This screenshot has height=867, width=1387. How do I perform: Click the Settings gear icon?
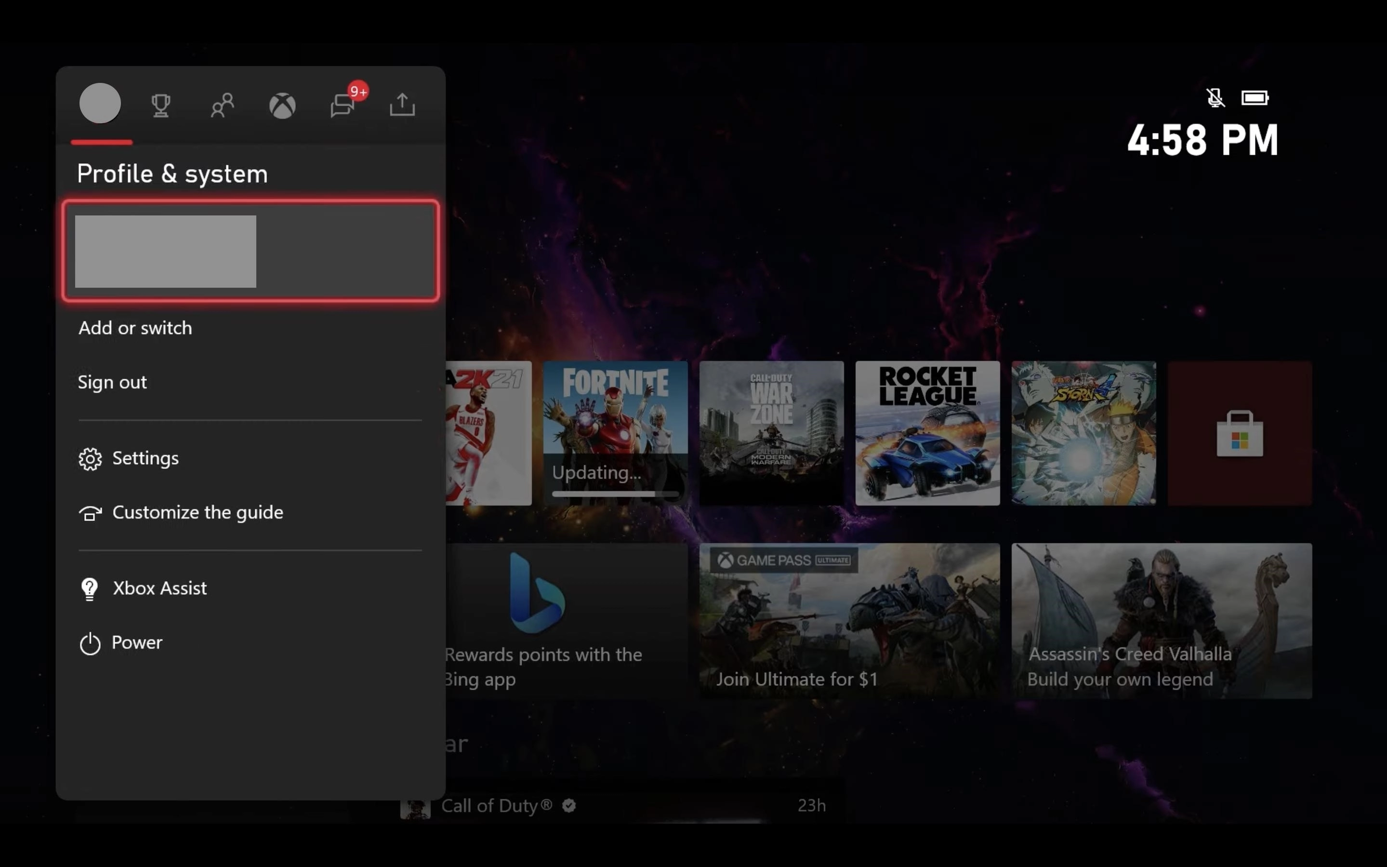[90, 459]
